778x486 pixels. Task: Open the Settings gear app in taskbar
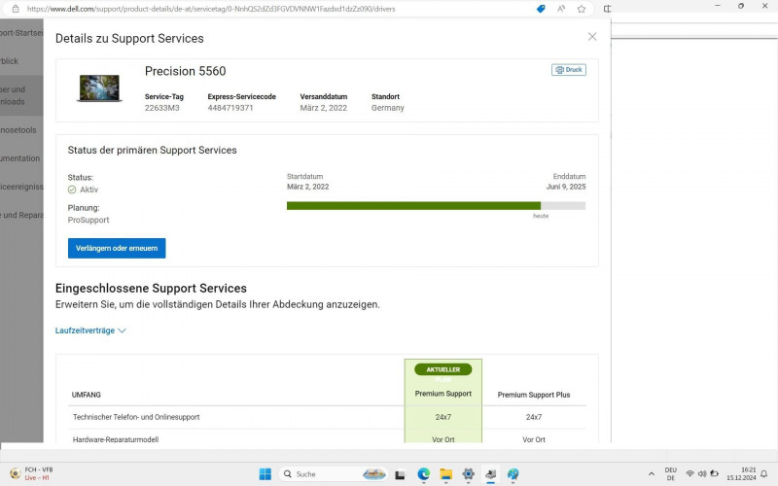(x=468, y=474)
